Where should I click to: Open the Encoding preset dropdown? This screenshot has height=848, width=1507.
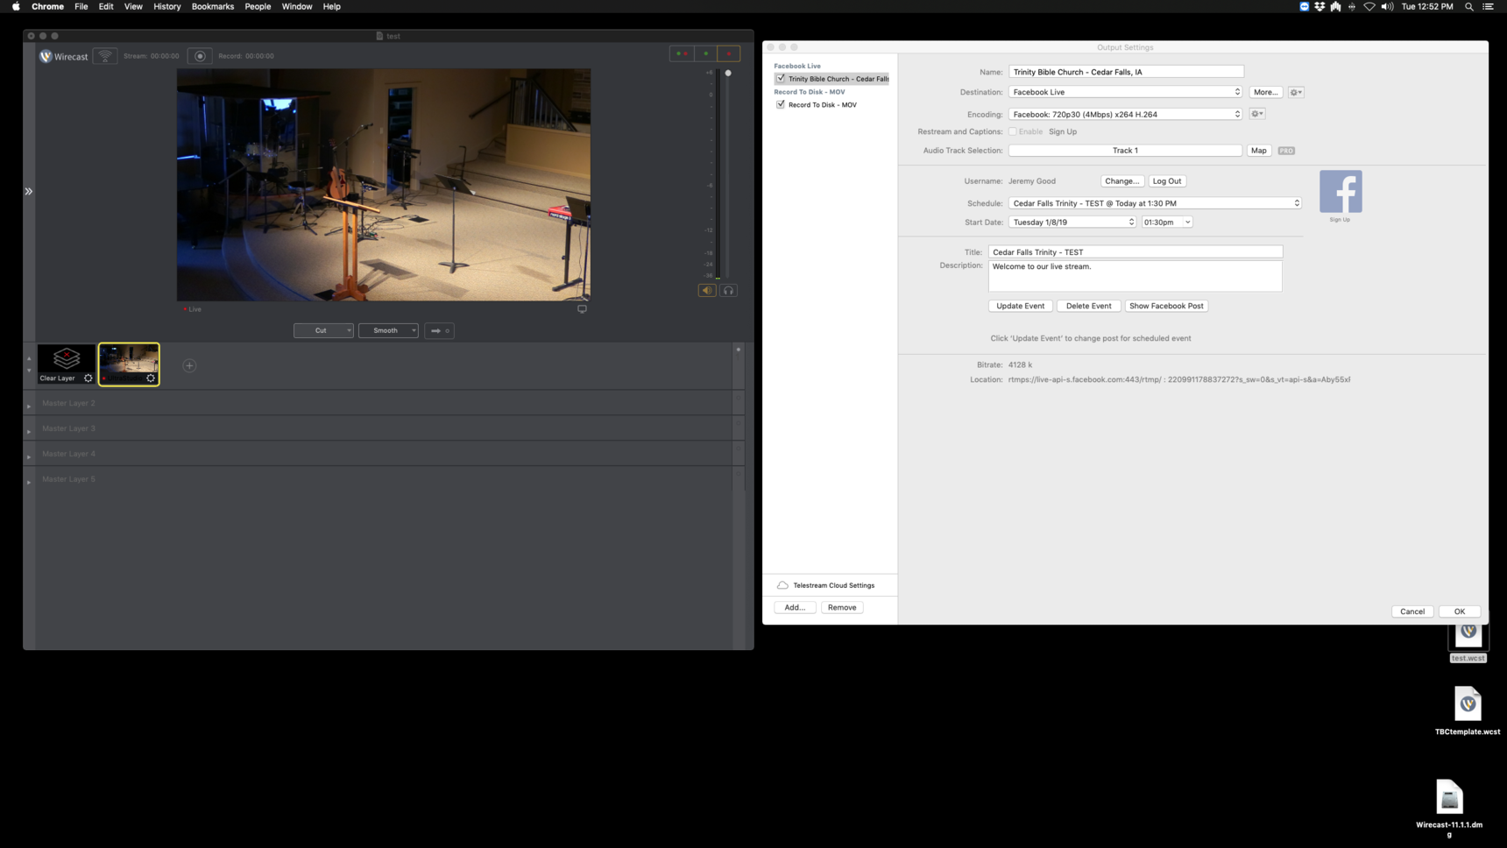tap(1126, 114)
